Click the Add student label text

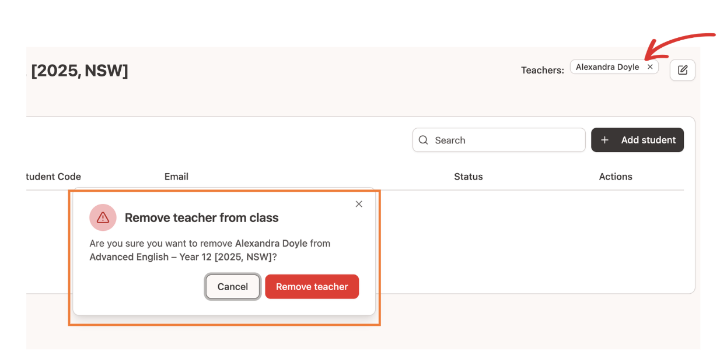coord(648,140)
